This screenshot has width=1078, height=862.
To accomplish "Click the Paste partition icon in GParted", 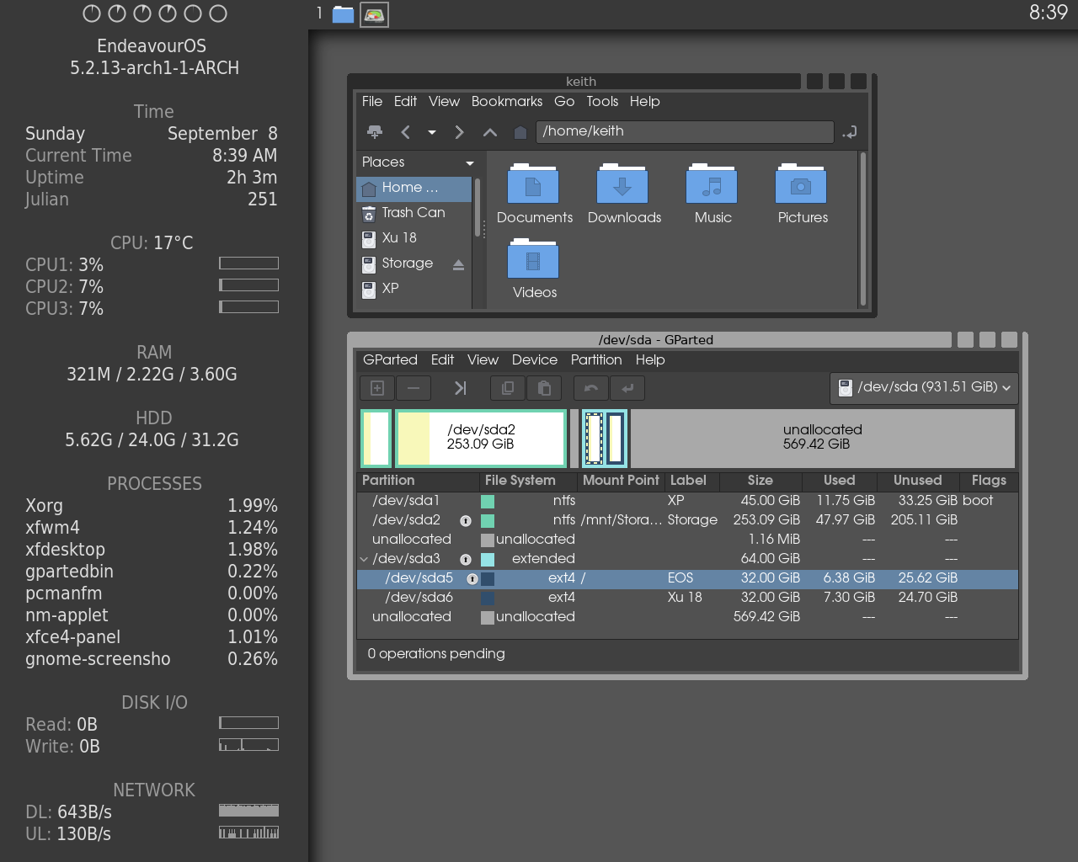I will (x=544, y=388).
